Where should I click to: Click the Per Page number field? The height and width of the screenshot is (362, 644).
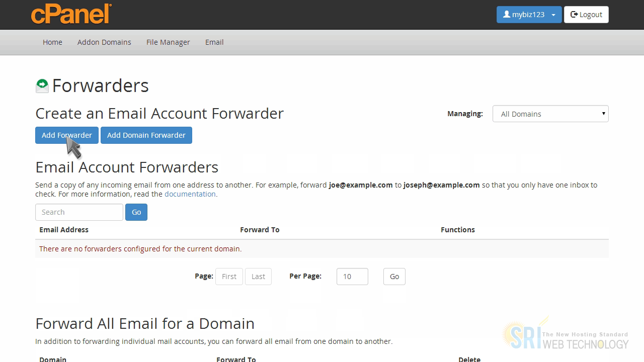(x=352, y=277)
